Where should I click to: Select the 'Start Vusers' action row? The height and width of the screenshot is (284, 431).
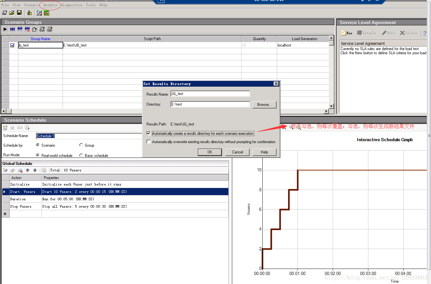click(x=115, y=192)
